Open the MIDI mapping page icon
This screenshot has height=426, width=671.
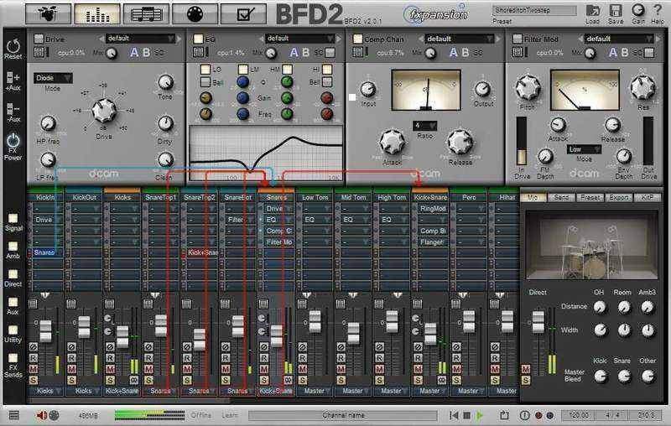pos(196,14)
